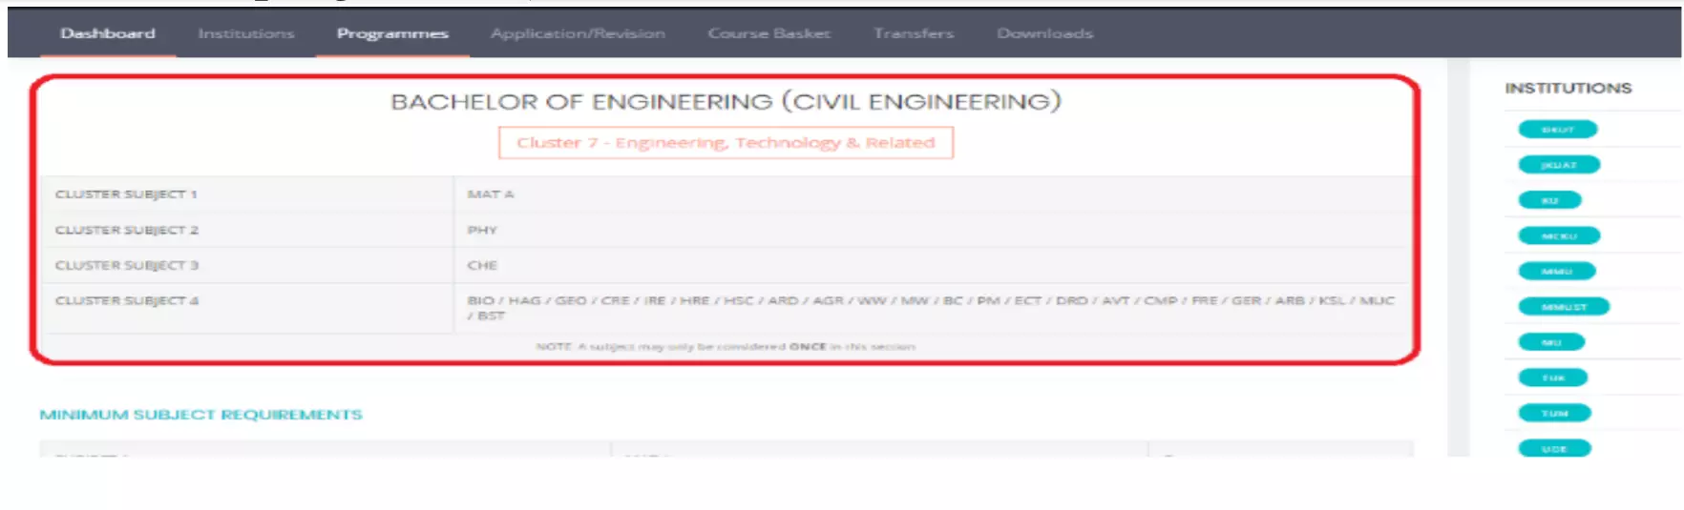Screen dimensions: 1684x510
Task: Pick the MU institution badge
Action: coord(1551,342)
